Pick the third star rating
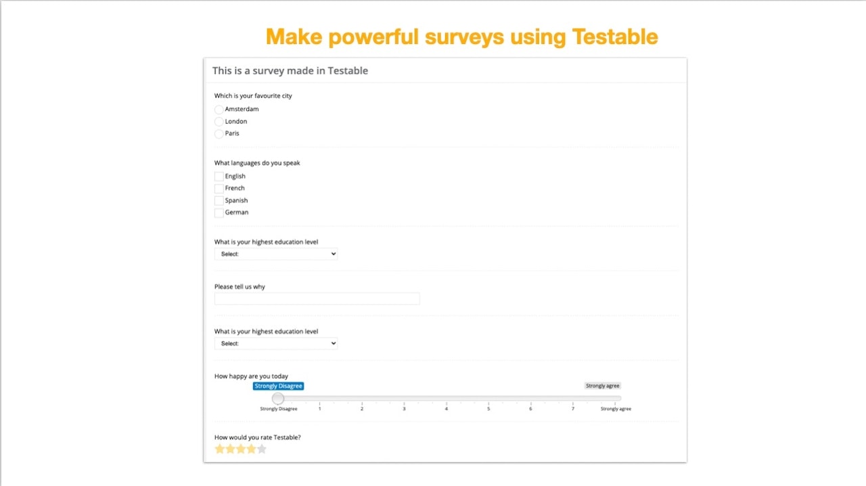Image resolution: width=866 pixels, height=486 pixels. coord(241,449)
